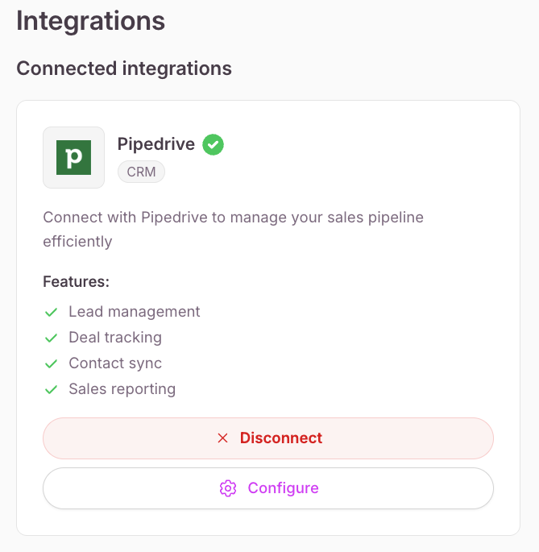Click the checkmark beside Lead management
This screenshot has width=539, height=552.
(x=51, y=312)
